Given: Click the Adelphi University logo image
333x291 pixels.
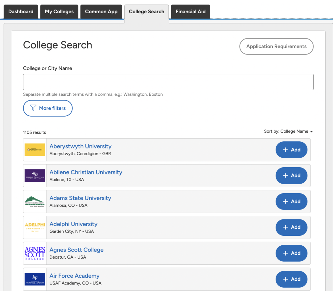Looking at the screenshot, I should click(x=35, y=227).
